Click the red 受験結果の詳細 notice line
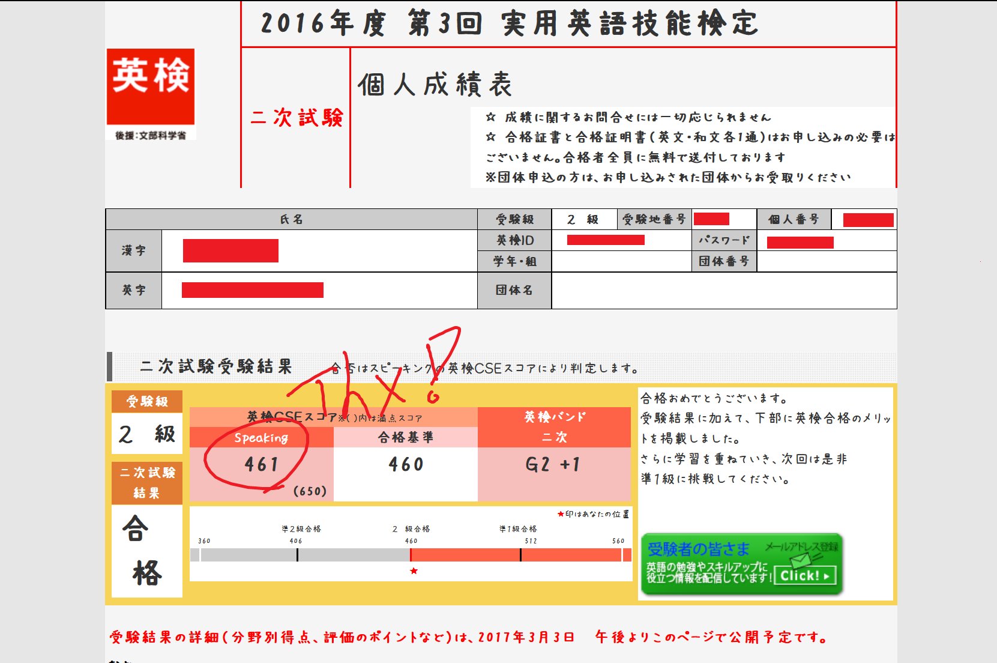This screenshot has width=997, height=663. tap(469, 637)
